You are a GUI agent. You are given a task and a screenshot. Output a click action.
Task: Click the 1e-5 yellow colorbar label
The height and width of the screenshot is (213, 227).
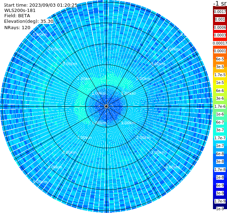click(x=220, y=82)
